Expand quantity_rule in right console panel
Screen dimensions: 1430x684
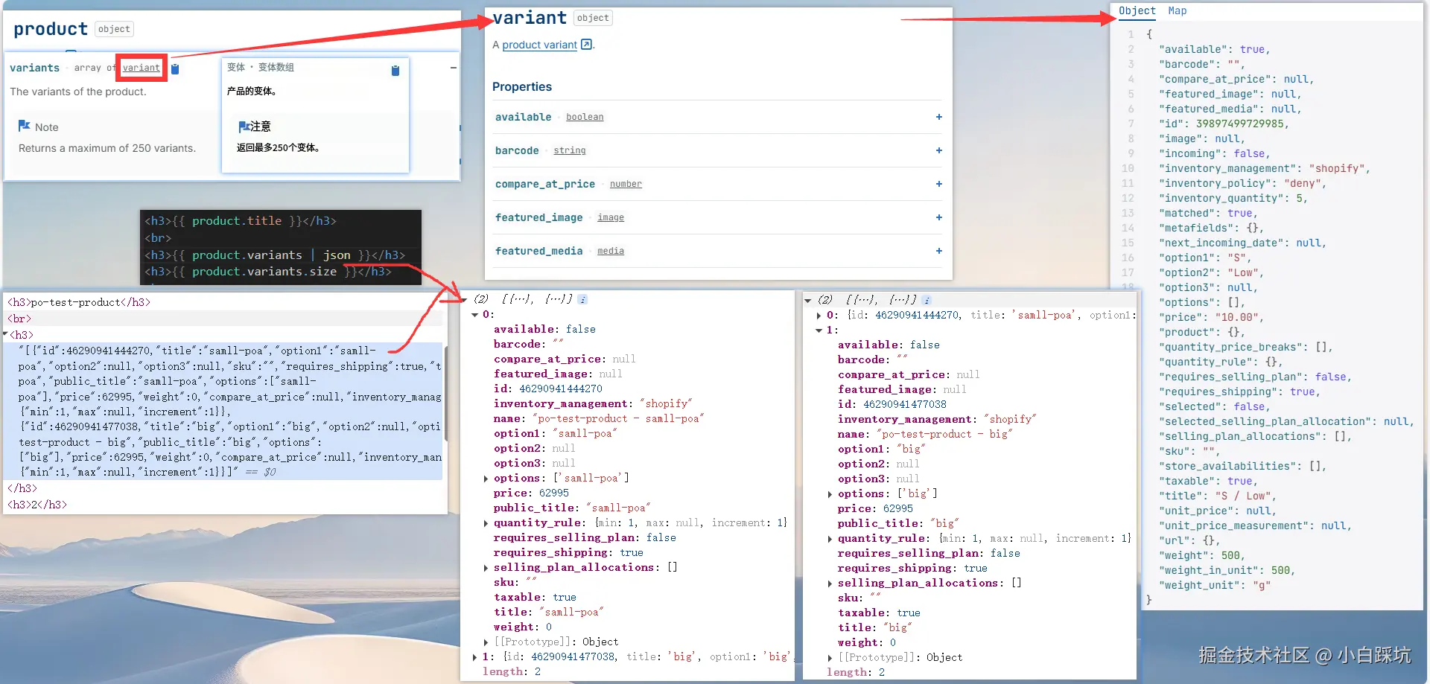click(x=830, y=539)
